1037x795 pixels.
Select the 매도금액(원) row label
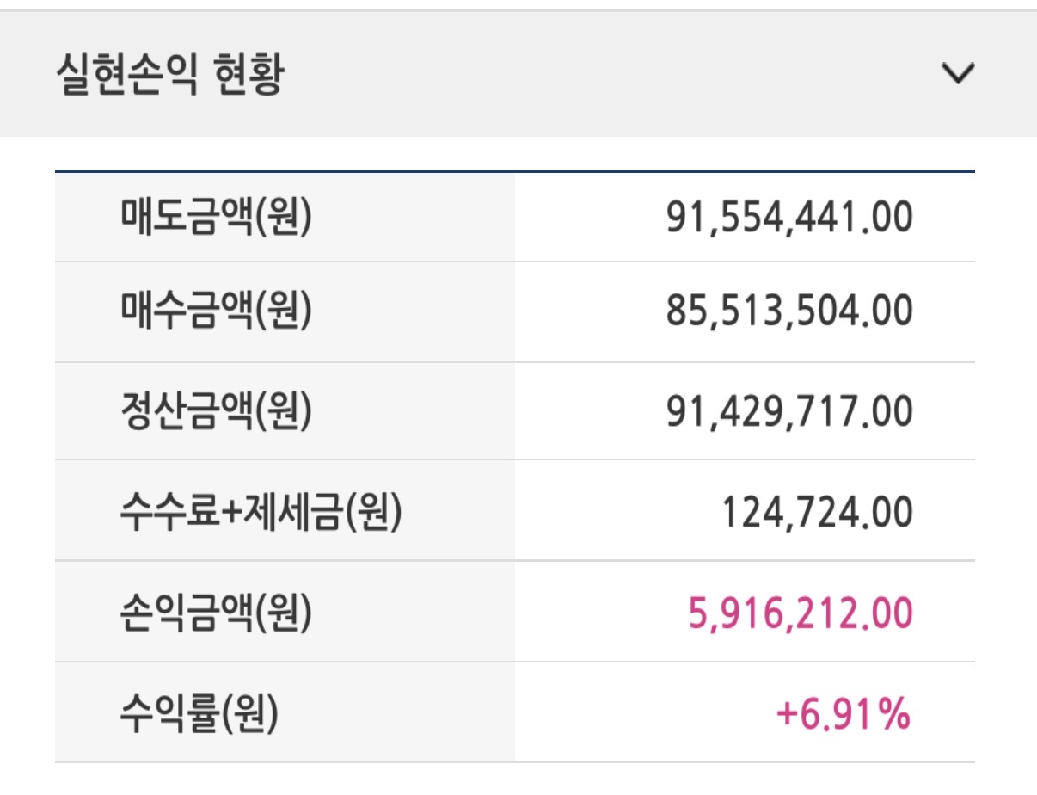pyautogui.click(x=216, y=218)
